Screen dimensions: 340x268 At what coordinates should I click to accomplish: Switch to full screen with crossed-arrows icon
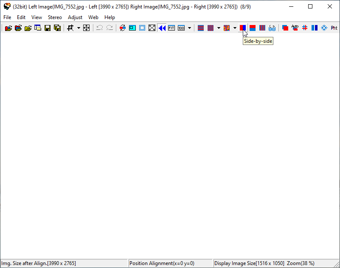[x=152, y=28]
